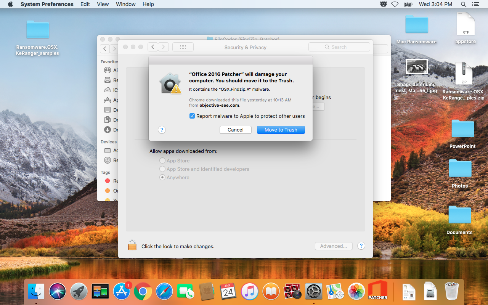Click the Advanced… button
The height and width of the screenshot is (305, 488).
tap(334, 246)
